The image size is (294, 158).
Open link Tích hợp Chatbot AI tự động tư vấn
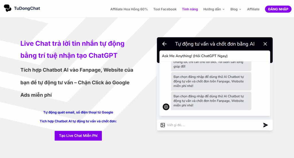click(x=78, y=121)
